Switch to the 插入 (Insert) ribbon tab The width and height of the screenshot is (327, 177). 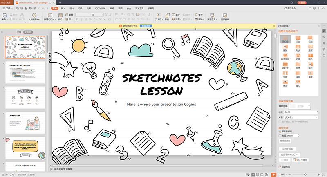(x=63, y=8)
